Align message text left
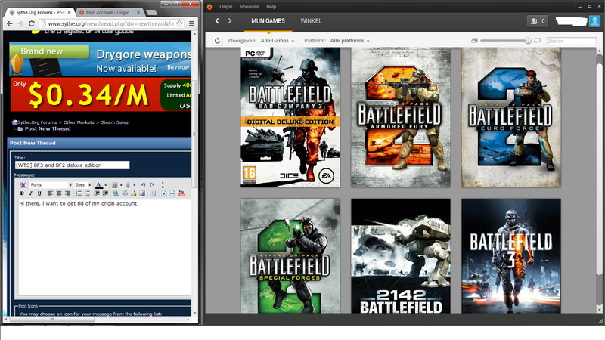 click(x=50, y=193)
